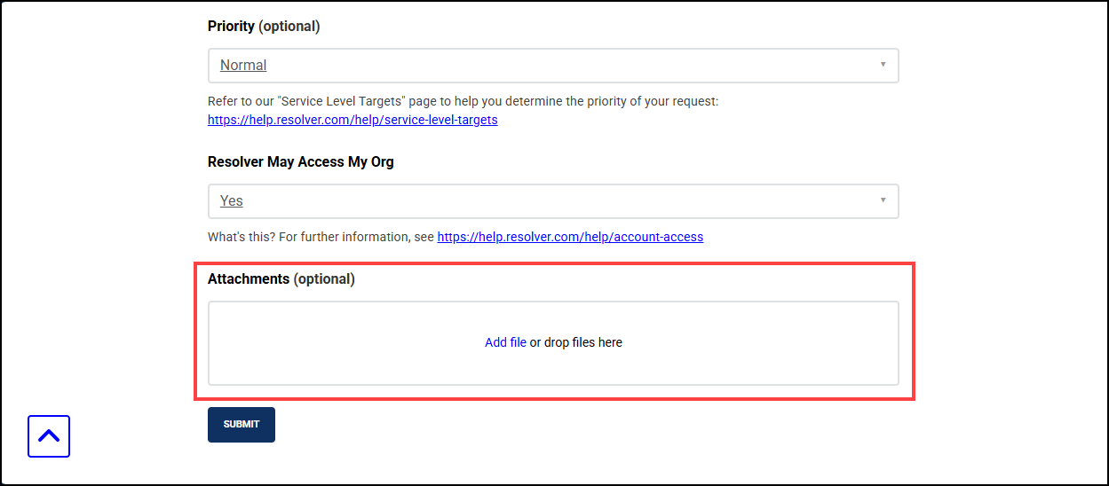
Task: Click the bold Priority field label
Action: coord(231,27)
